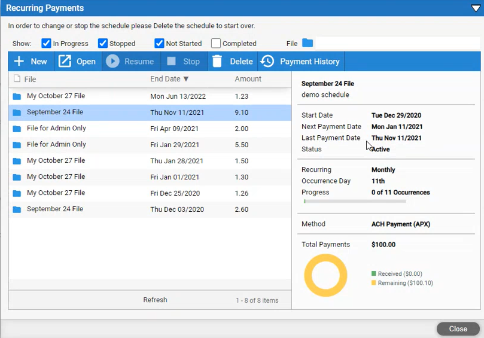Uncheck the Stopped filter checkbox
This screenshot has height=338, width=484.
click(x=103, y=43)
